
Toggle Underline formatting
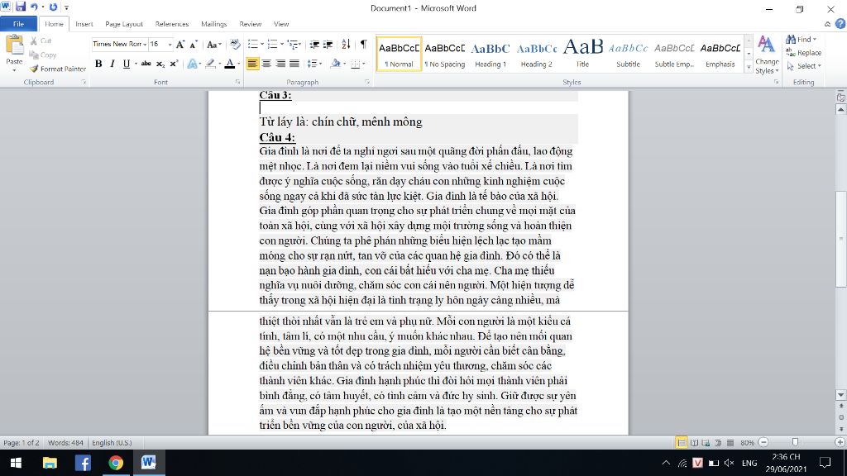pos(126,64)
